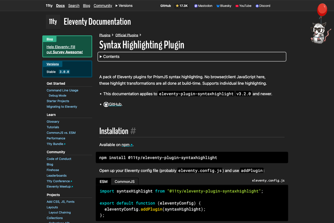Open Code of Conduct in sidebar
The width and height of the screenshot is (334, 223).
pos(59,159)
